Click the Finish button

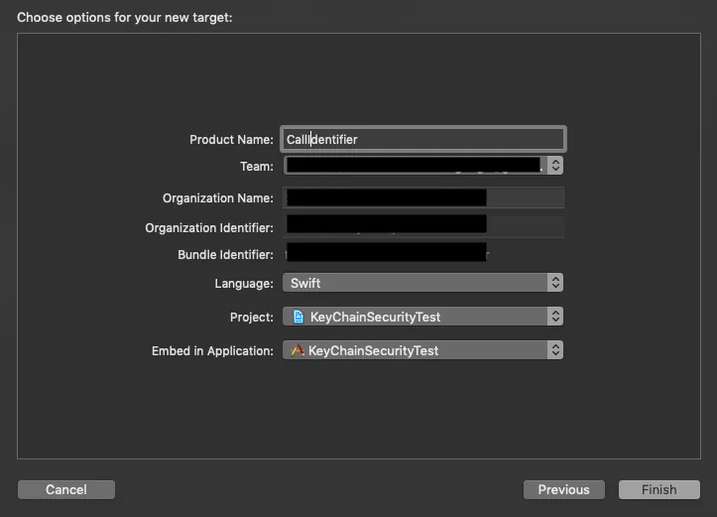[x=658, y=490]
